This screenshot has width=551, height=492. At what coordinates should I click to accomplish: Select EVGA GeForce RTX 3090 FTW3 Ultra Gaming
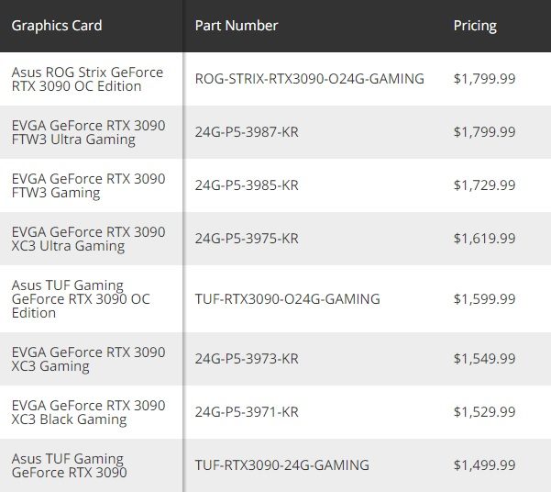tap(88, 132)
